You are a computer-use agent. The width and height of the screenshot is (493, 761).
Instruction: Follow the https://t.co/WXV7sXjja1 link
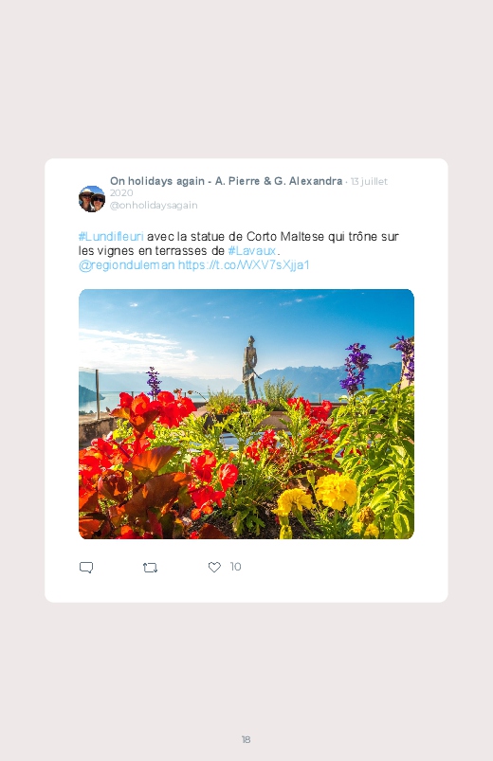[x=244, y=265]
